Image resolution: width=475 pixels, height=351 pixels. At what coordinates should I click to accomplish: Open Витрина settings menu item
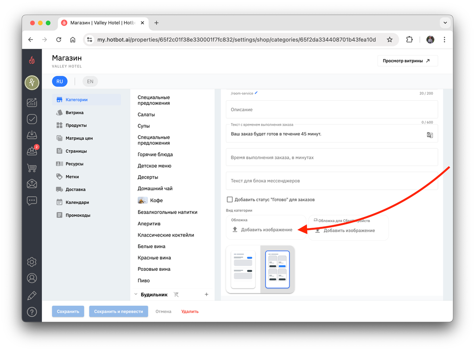coord(86,113)
